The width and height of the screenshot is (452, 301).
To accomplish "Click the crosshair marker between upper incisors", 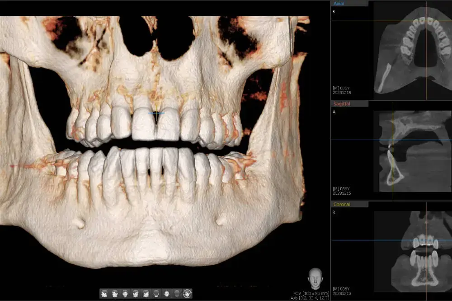I will (156, 113).
